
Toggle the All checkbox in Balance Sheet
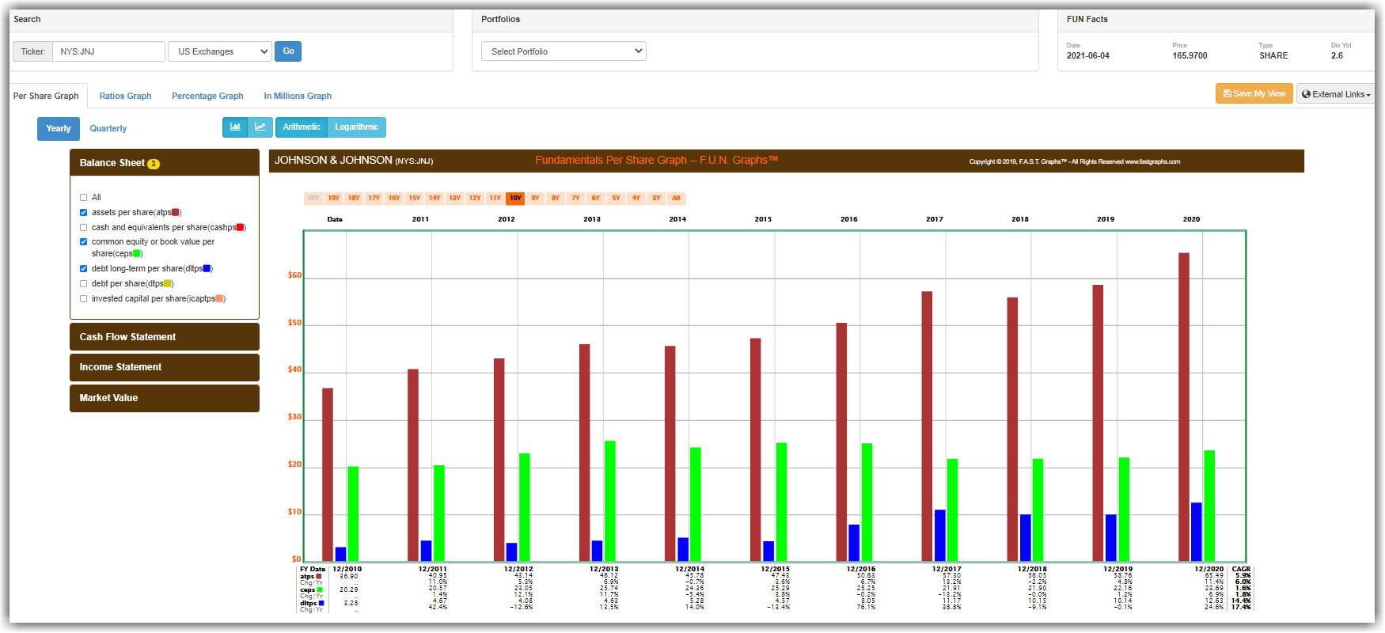[83, 198]
